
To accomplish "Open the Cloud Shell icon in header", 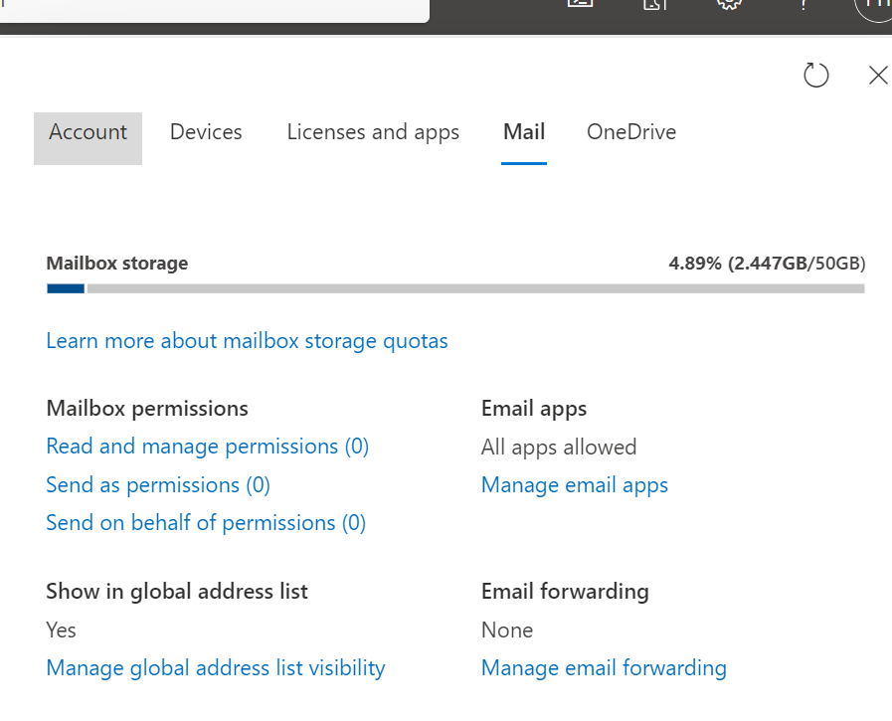I will (580, 5).
